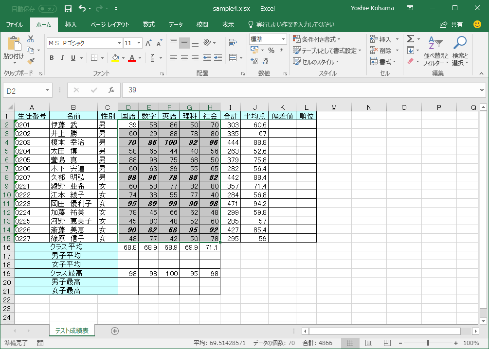Apply the red font color swatch
Viewport: 489px width, 349px height.
coord(132,58)
